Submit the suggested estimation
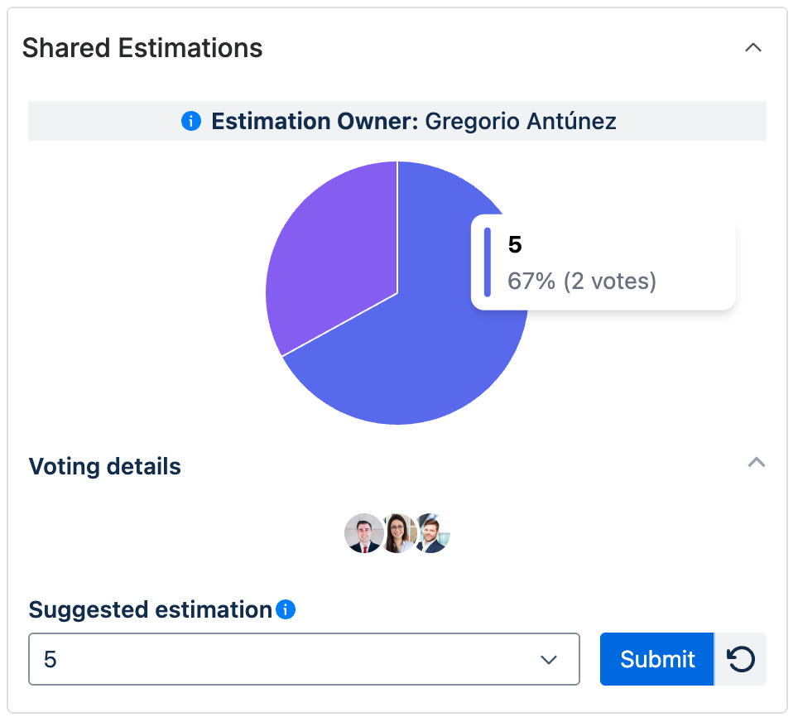Viewport: 798px width, 722px height. [x=656, y=659]
